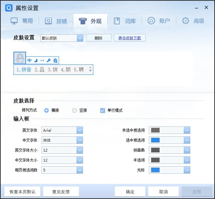The width and height of the screenshot is (215, 199).
Task: Expand the 光标 color dropdown arrow
Action: tap(187, 170)
